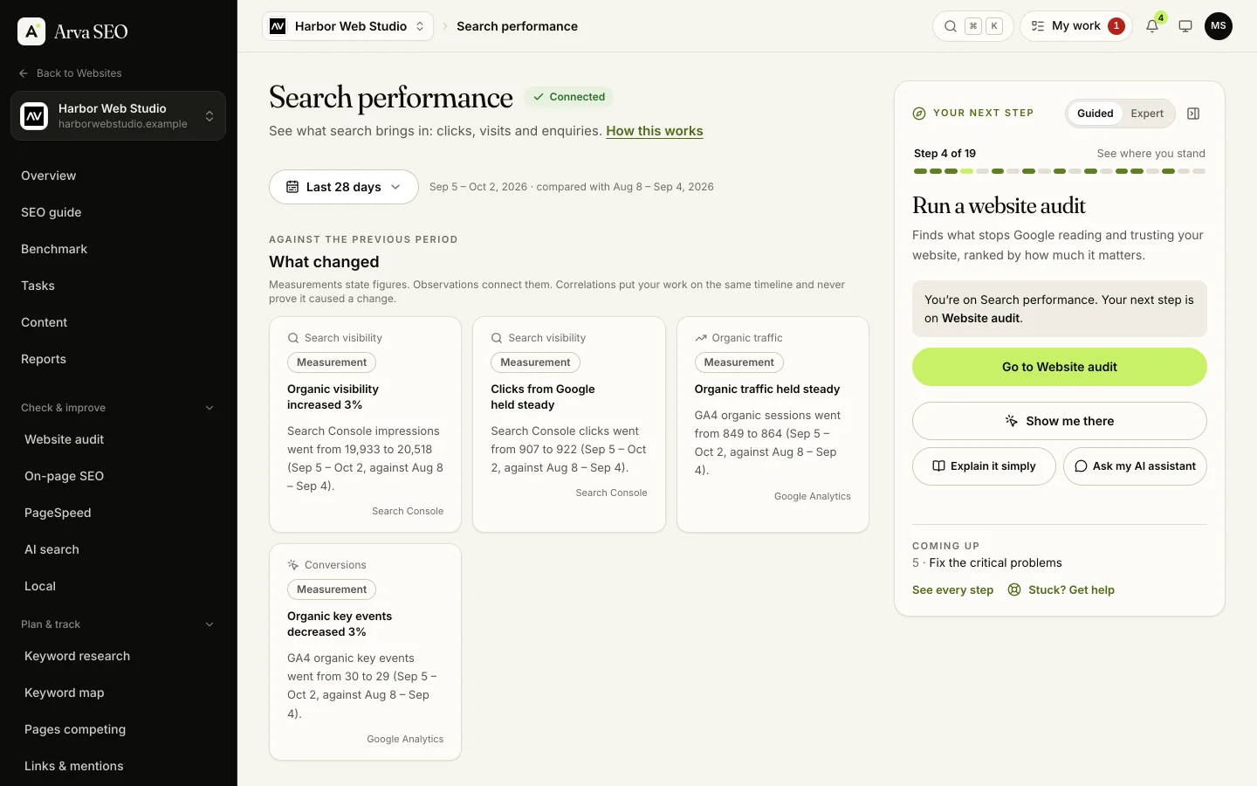Click the Conversions card sparkle icon
Viewport: 1257px width, 786px height.
(x=293, y=565)
